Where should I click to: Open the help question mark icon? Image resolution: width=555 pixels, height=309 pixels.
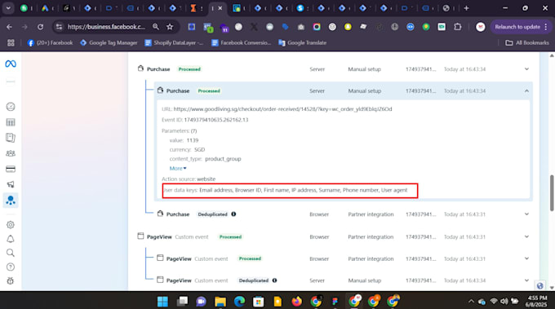[x=11, y=267]
